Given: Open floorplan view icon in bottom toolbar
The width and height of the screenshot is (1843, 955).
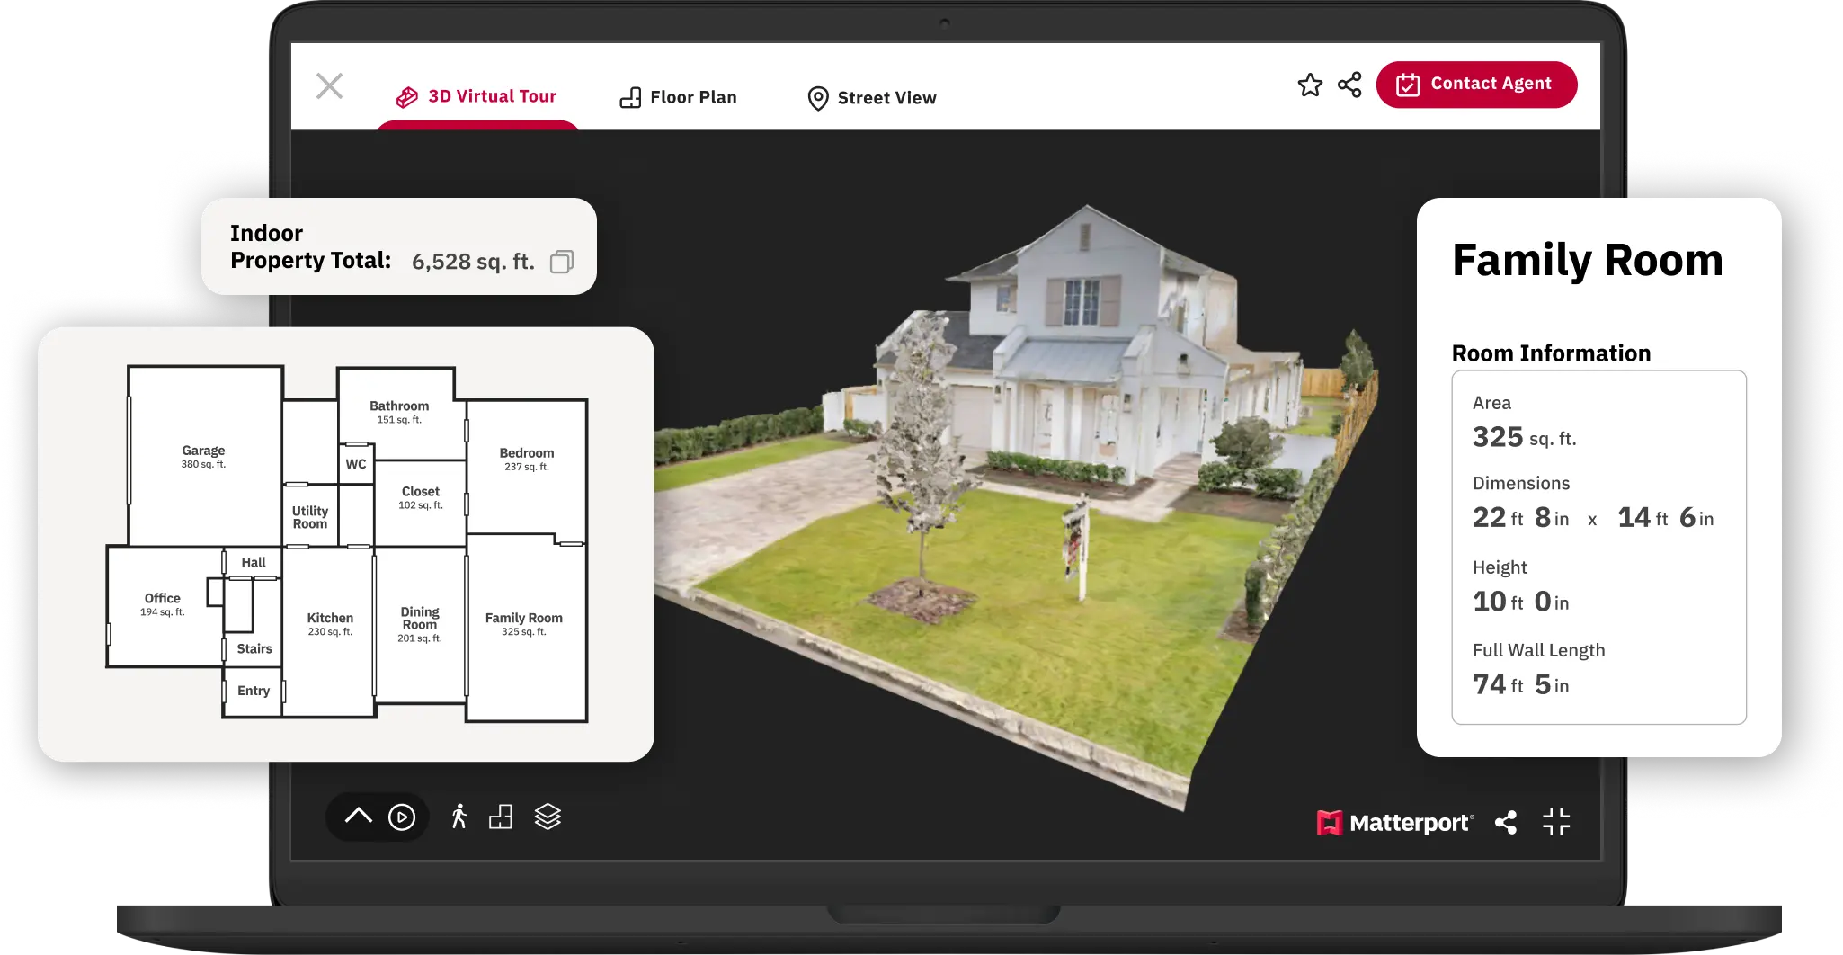Looking at the screenshot, I should 501,817.
